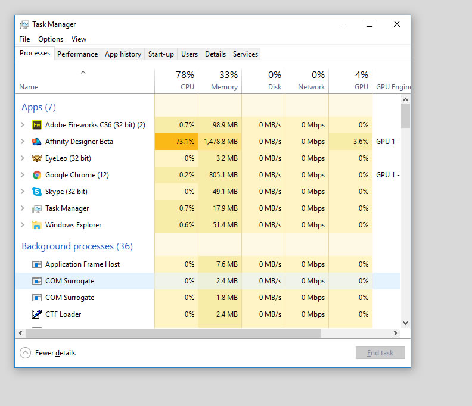Image resolution: width=472 pixels, height=406 pixels.
Task: Switch to the Start-up tab
Action: (161, 54)
